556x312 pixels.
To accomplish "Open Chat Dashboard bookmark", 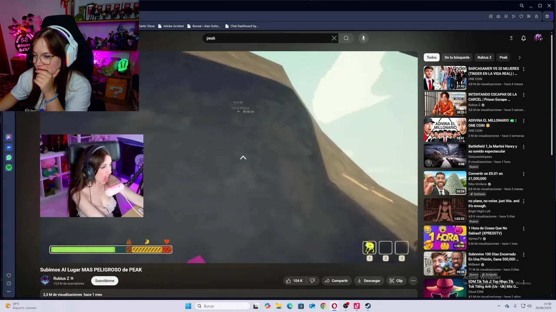I will coord(242,26).
